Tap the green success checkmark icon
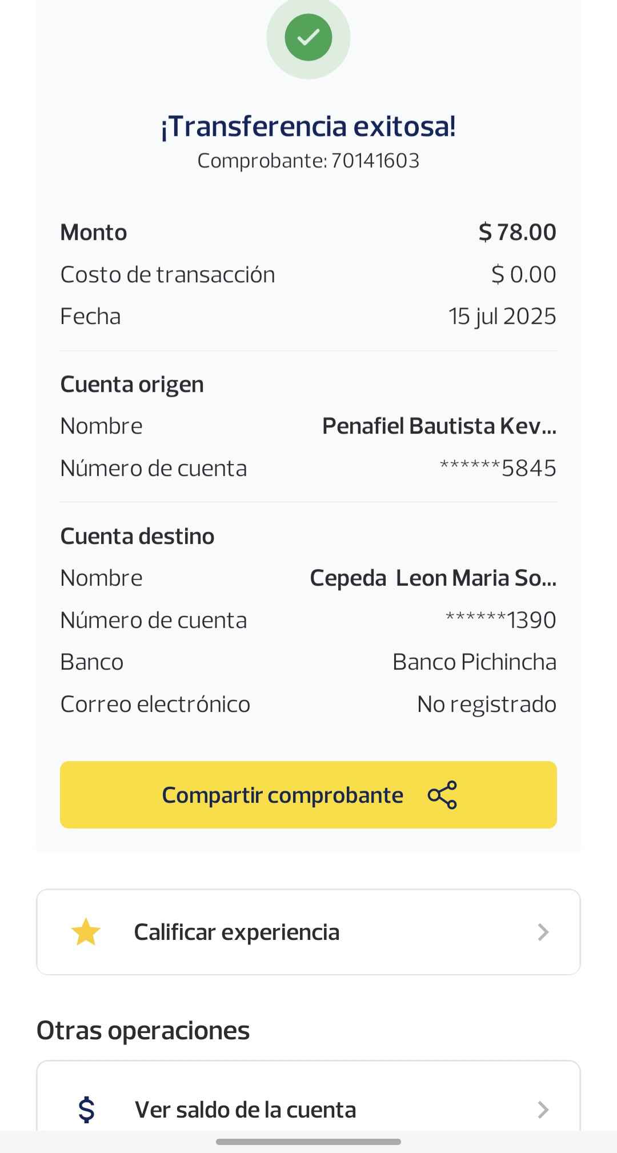Image resolution: width=617 pixels, height=1153 pixels. (x=308, y=38)
